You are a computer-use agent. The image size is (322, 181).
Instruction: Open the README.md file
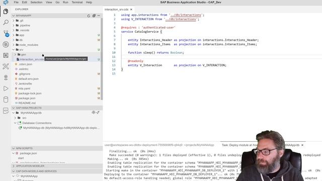(x=27, y=103)
